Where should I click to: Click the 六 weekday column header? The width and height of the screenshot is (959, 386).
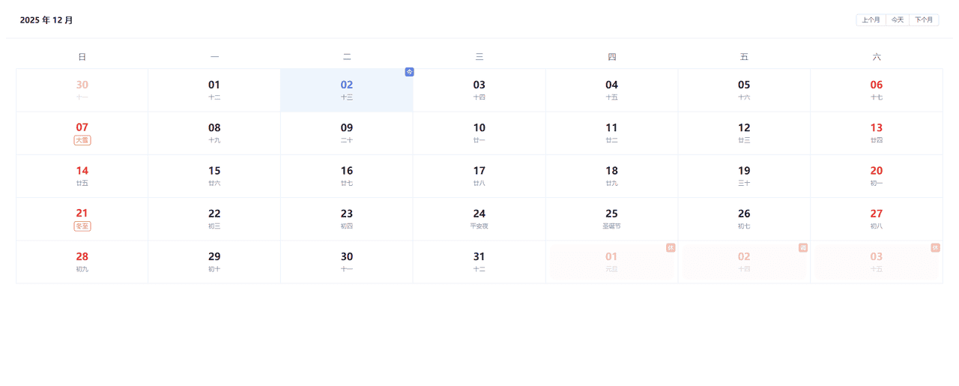click(x=877, y=57)
